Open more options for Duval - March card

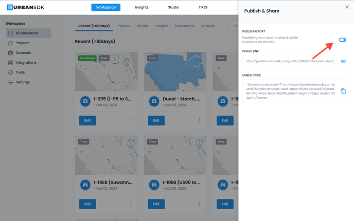pyautogui.click(x=199, y=120)
